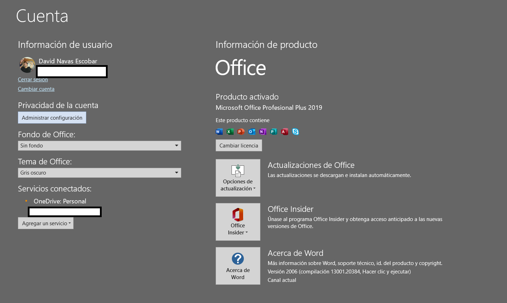
Task: Click the PowerPoint app icon
Action: (241, 132)
